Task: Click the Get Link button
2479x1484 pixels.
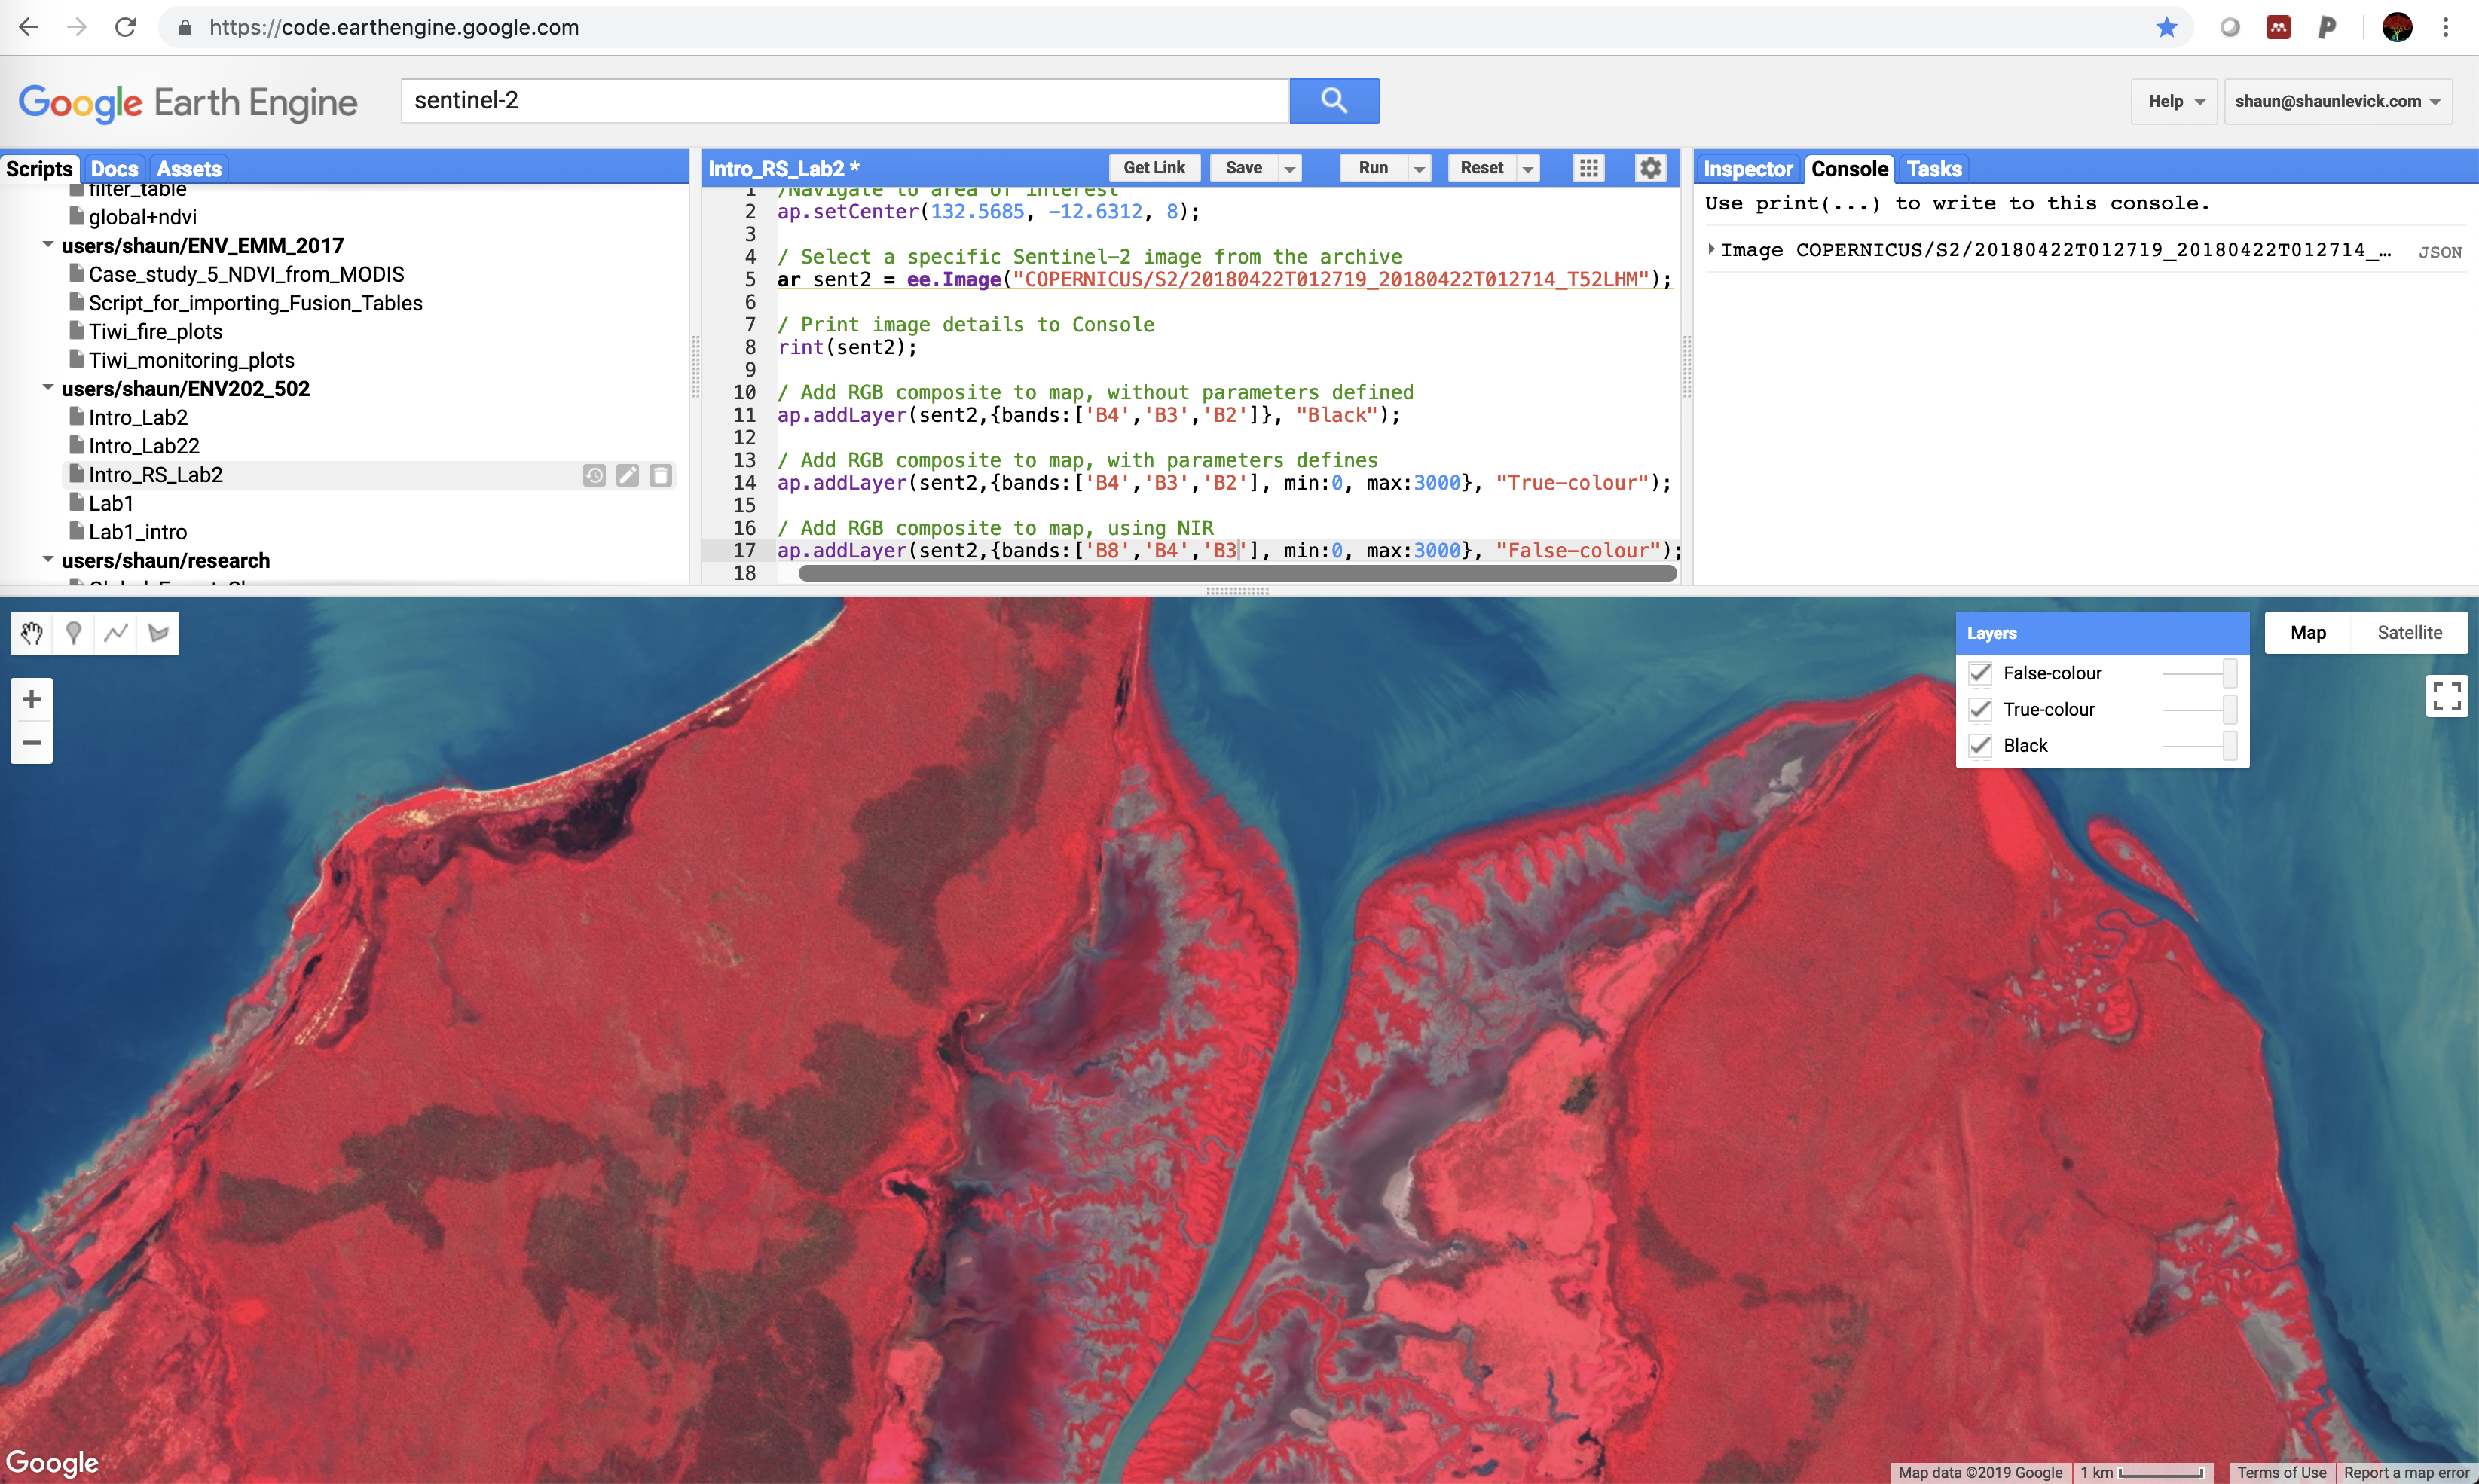Action: [x=1154, y=168]
